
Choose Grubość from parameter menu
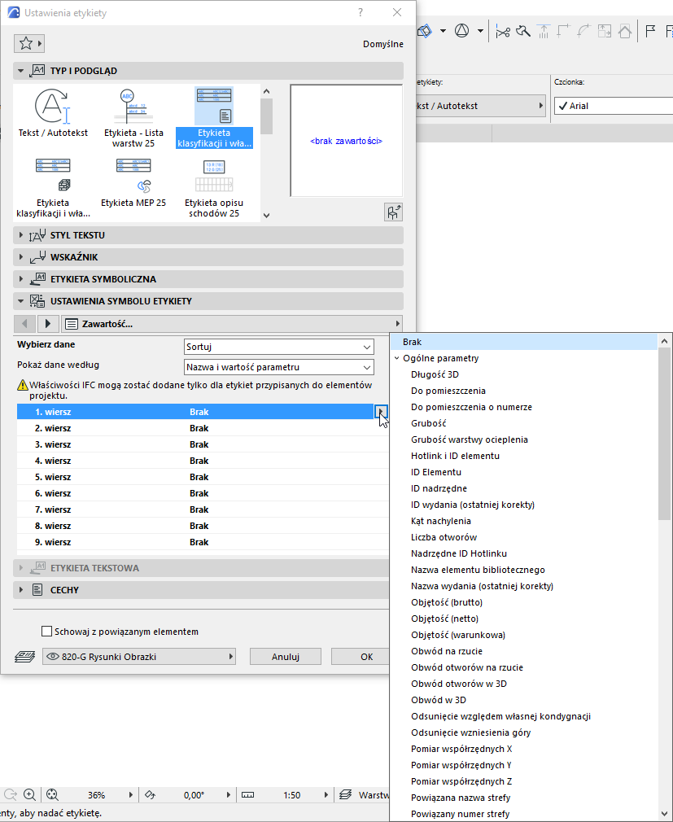[428, 423]
